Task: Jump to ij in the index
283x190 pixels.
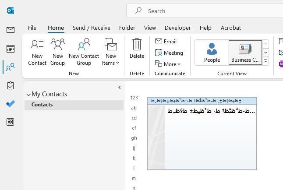Action: (x=134, y=148)
